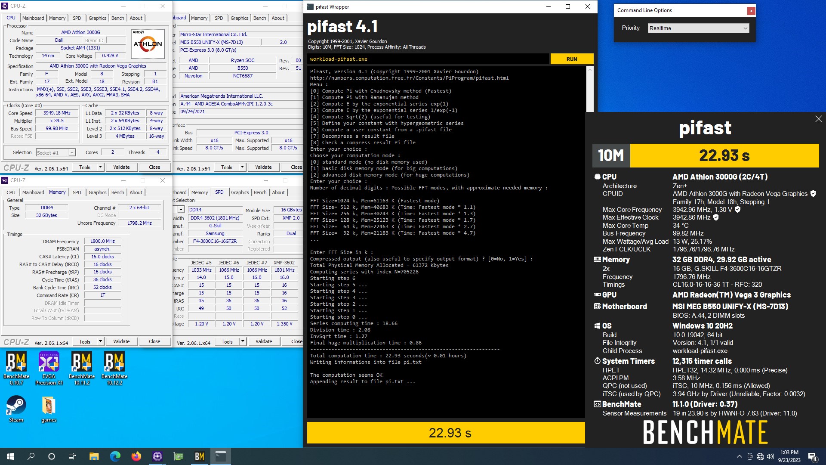Open BenchMate 10.12.2 desktop shortcut
The width and height of the screenshot is (826, 465).
click(x=114, y=367)
